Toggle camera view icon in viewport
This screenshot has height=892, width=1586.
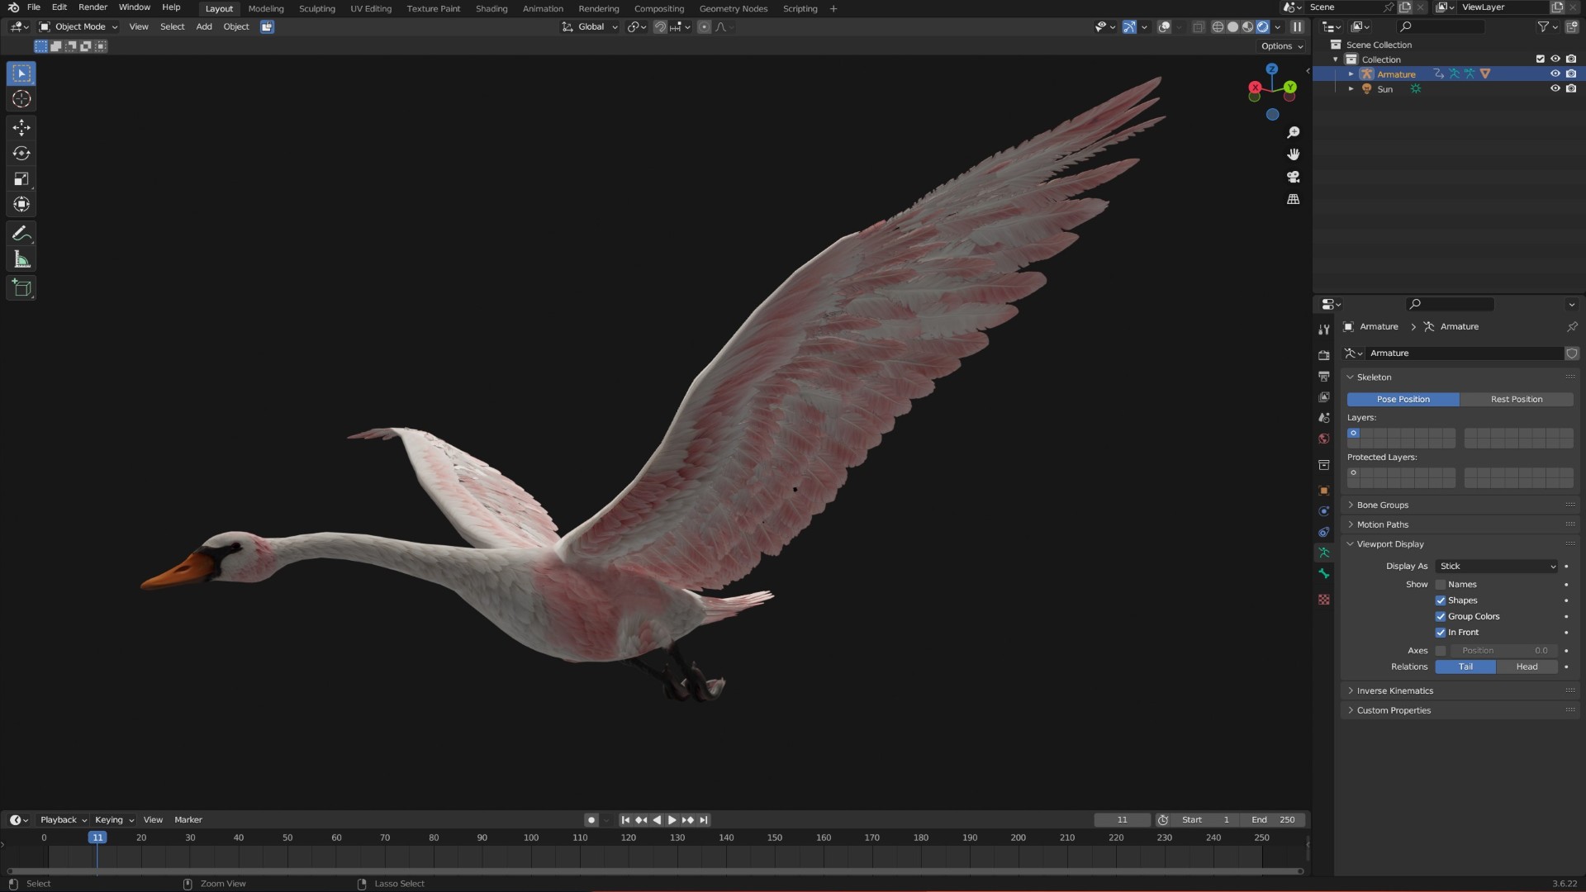click(x=1294, y=177)
